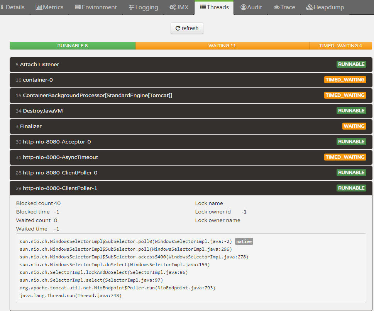Click the Heapdump cubes icon

310,7
